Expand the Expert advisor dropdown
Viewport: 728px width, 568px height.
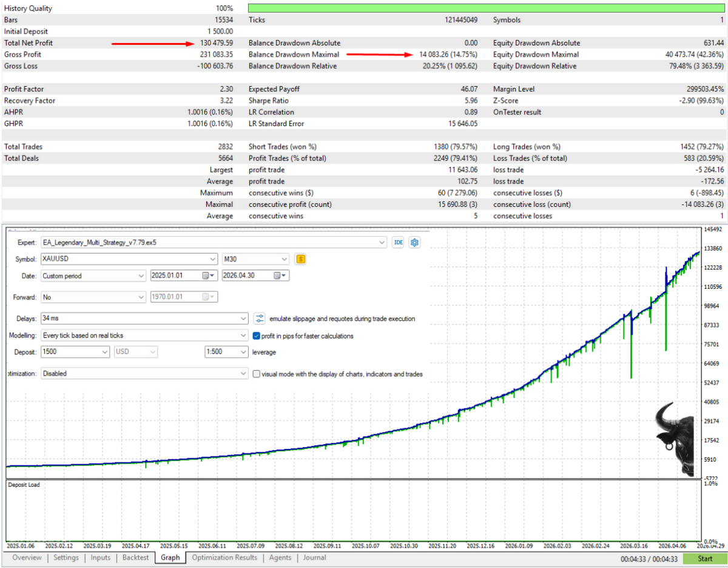pyautogui.click(x=382, y=242)
